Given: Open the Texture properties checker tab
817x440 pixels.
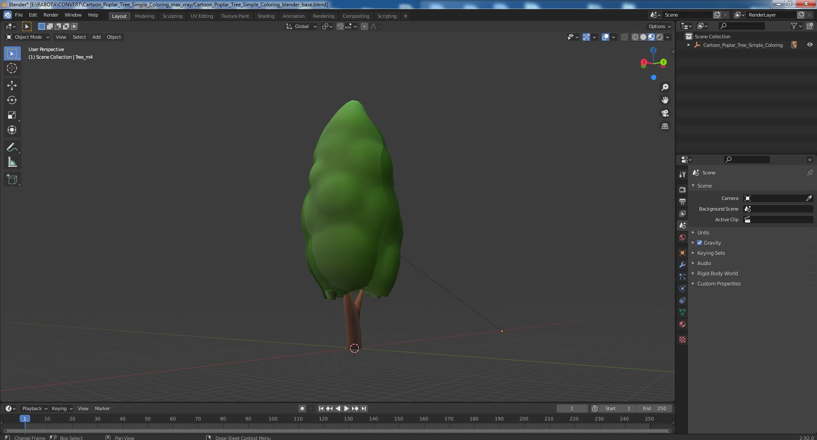Looking at the screenshot, I should pyautogui.click(x=682, y=340).
